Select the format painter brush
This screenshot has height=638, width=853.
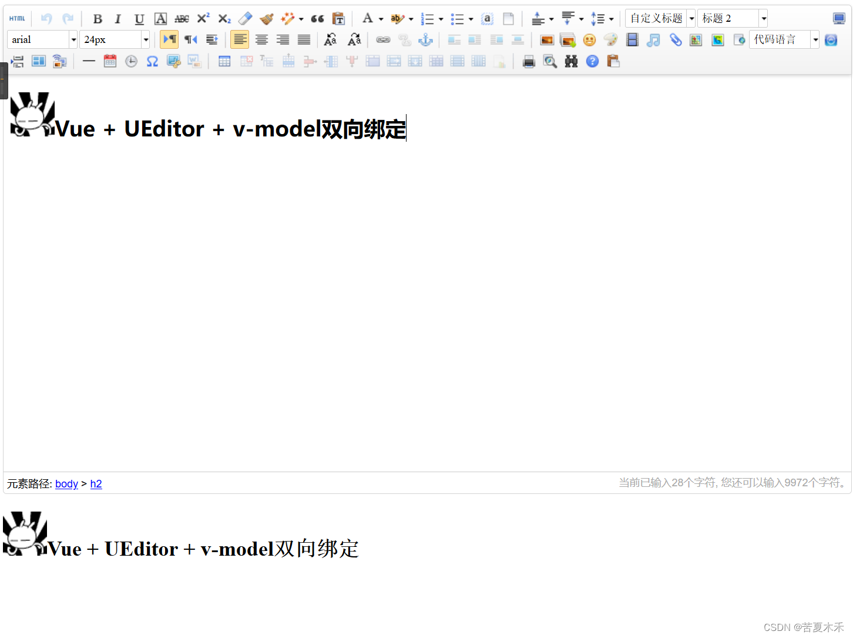point(267,19)
